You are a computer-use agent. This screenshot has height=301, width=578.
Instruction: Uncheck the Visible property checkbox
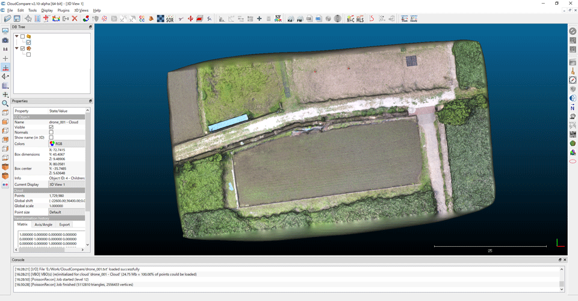pyautogui.click(x=51, y=127)
